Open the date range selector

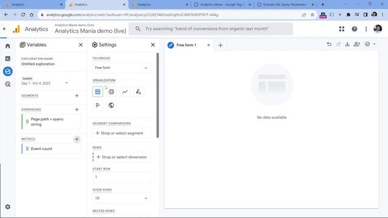pos(44,81)
